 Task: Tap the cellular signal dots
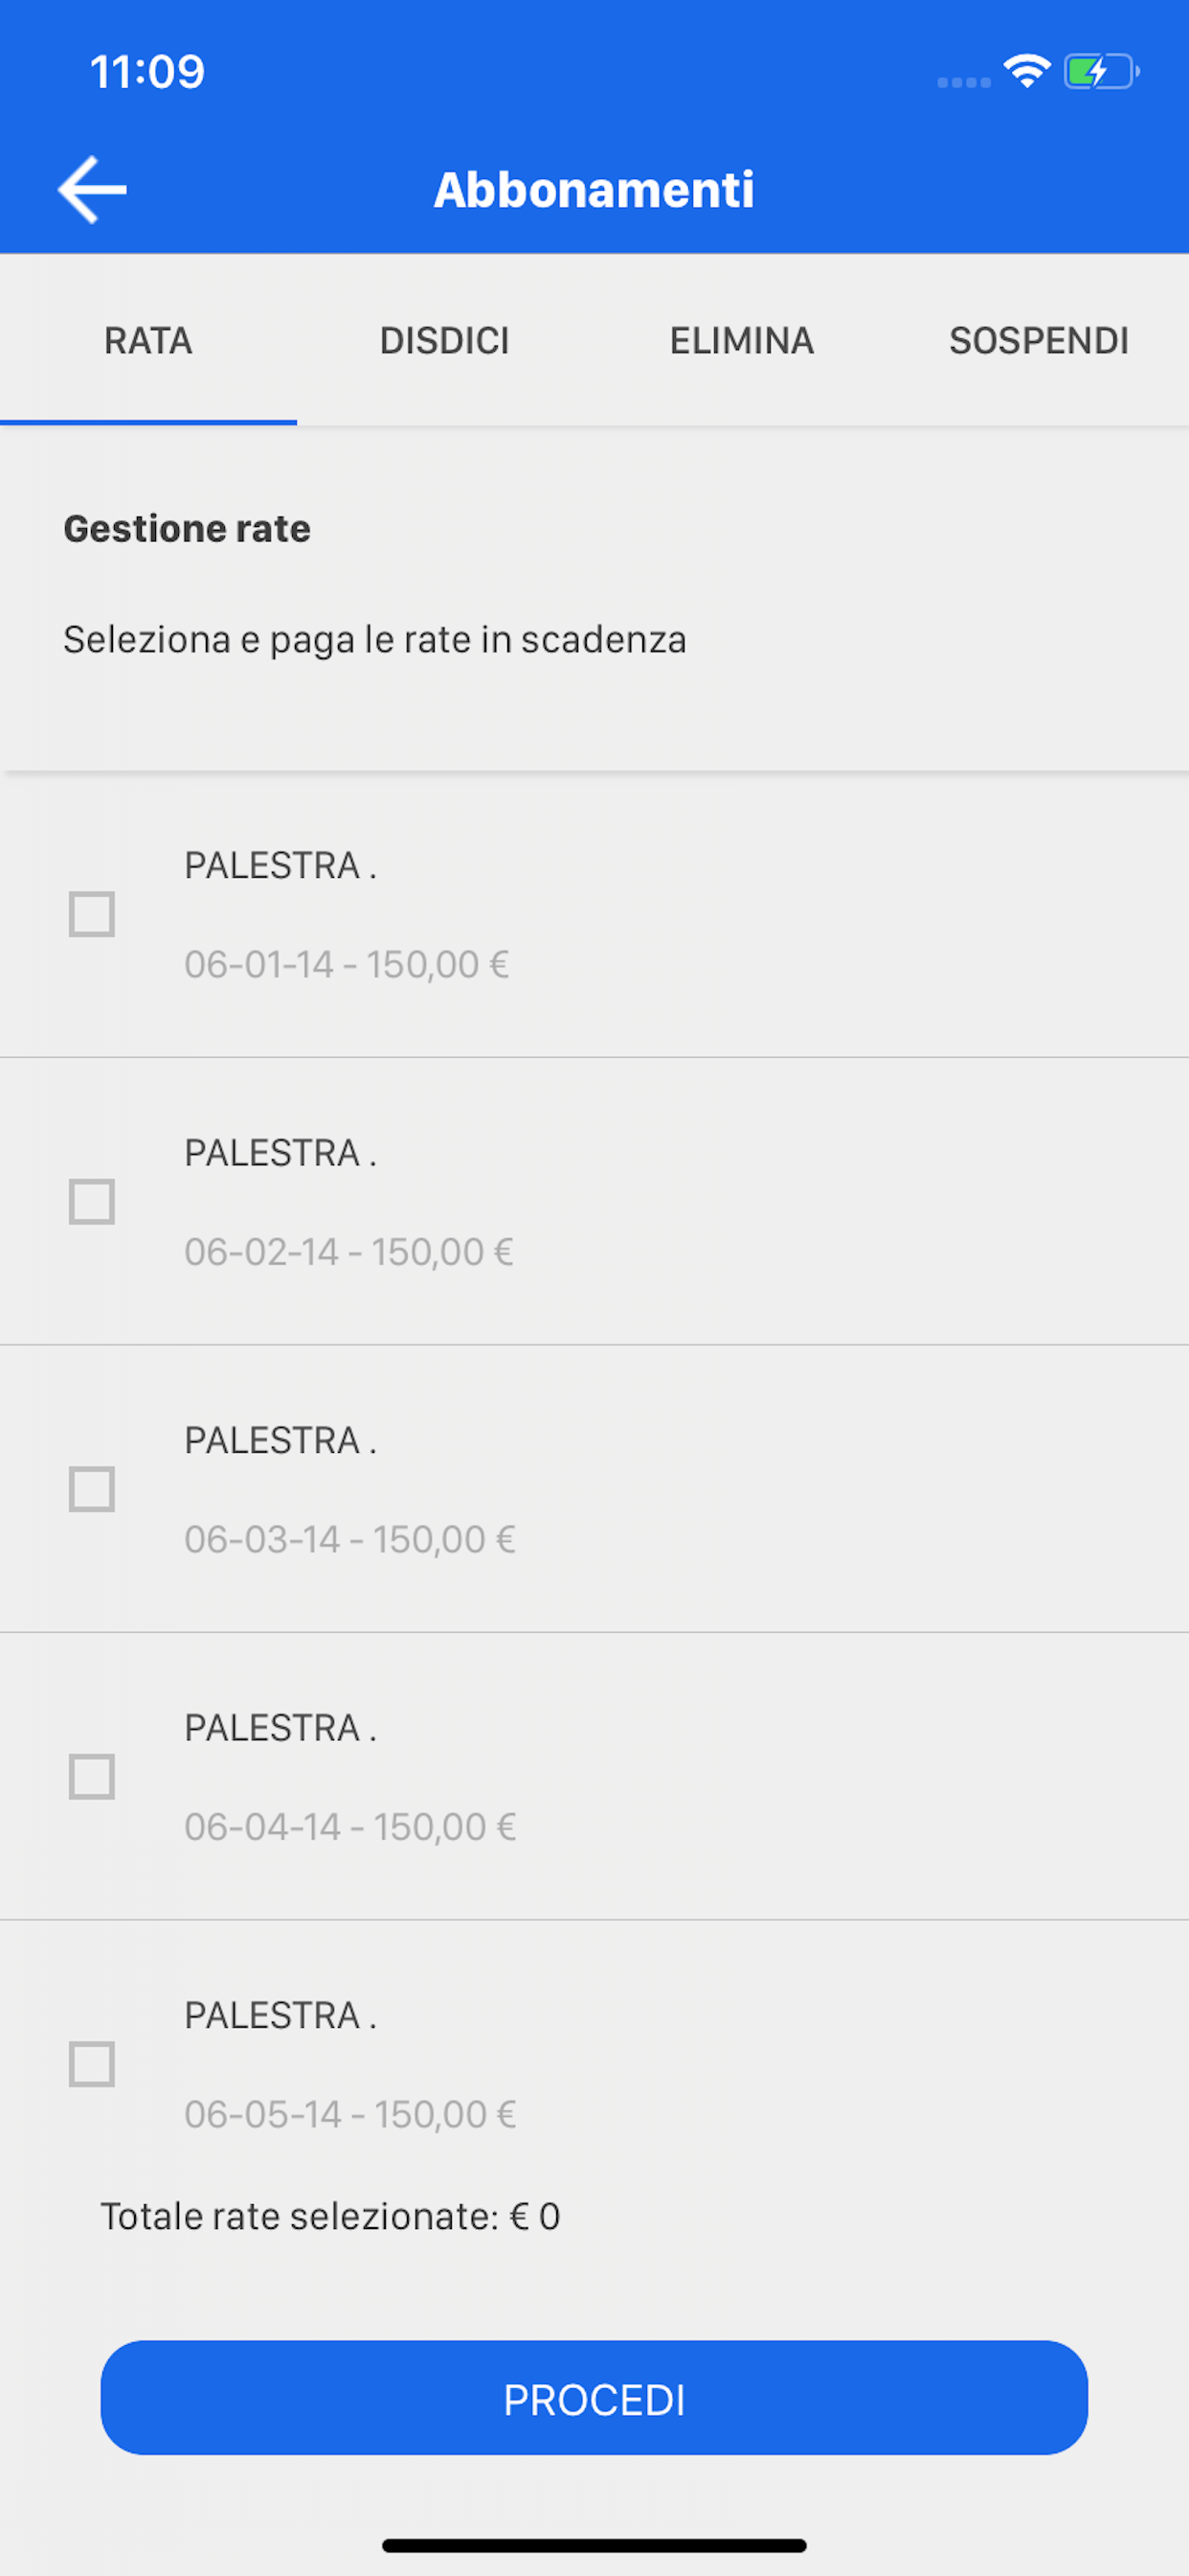coord(963,82)
